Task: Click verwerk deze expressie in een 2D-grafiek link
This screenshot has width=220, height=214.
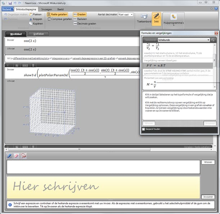Action: [93, 59]
